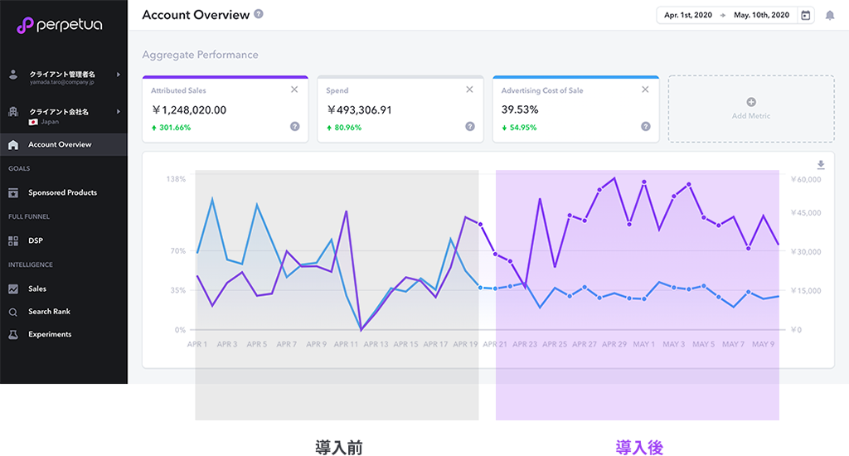Click the Add Metric button
The width and height of the screenshot is (849, 456).
click(751, 109)
